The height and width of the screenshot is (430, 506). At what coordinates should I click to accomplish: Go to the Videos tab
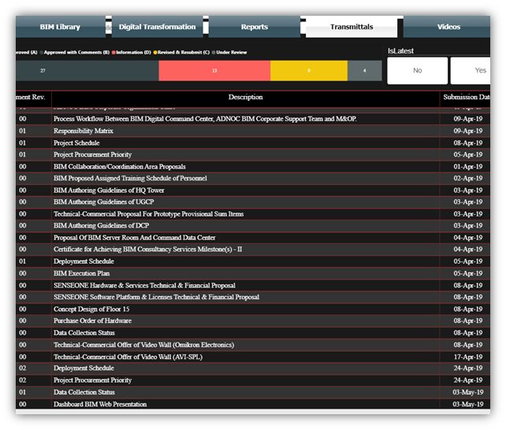448,27
